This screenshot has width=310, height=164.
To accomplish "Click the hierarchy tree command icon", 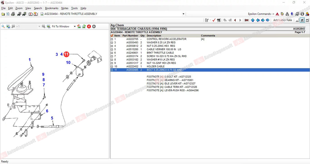I will [x=287, y=14].
